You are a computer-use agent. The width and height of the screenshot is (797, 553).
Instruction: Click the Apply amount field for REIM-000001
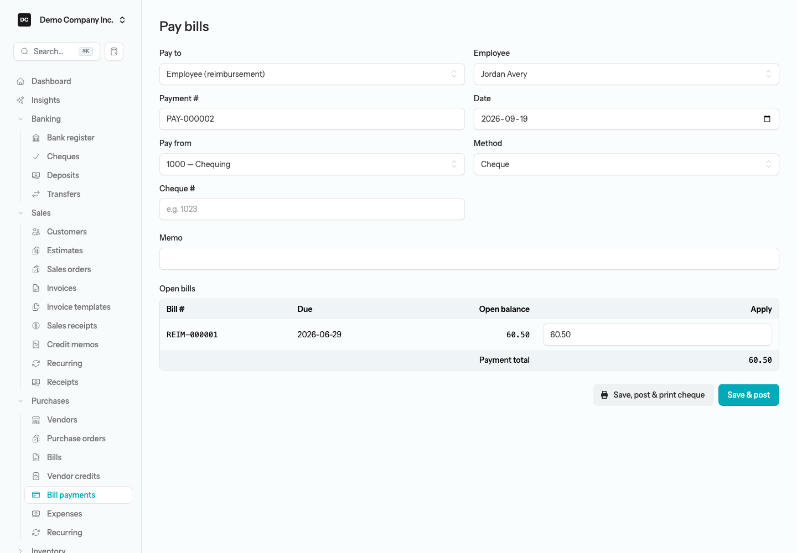point(658,335)
